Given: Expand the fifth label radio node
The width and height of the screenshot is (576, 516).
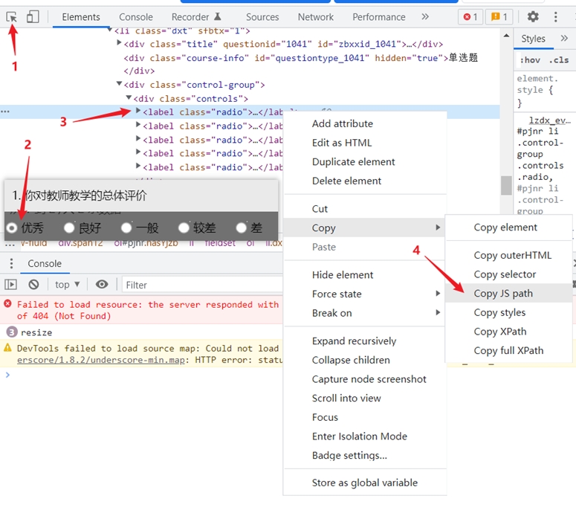Looking at the screenshot, I should coord(138,166).
